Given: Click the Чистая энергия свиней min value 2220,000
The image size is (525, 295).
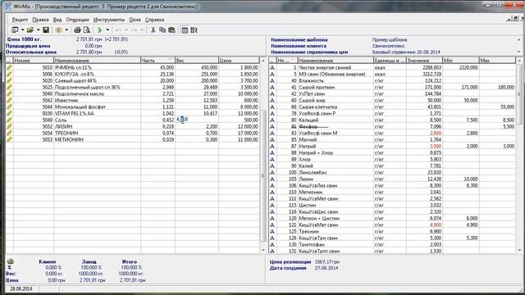Looking at the screenshot, I should (x=468, y=67).
